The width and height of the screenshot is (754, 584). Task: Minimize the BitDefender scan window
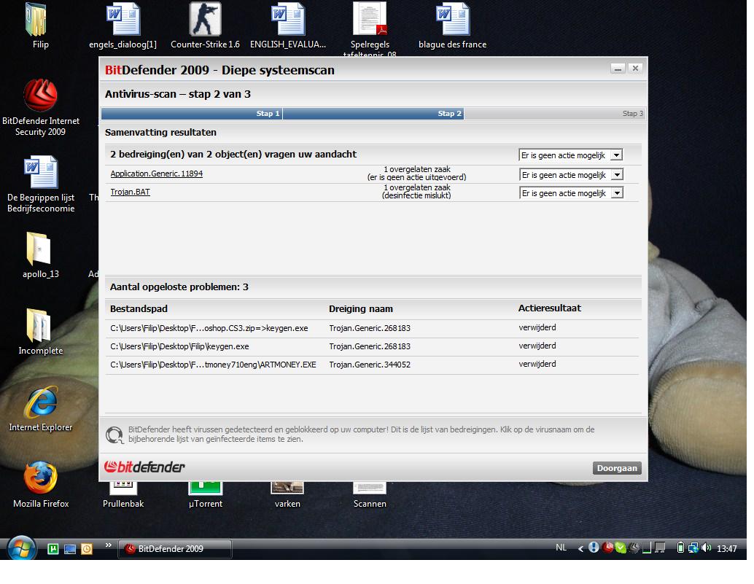click(x=618, y=69)
